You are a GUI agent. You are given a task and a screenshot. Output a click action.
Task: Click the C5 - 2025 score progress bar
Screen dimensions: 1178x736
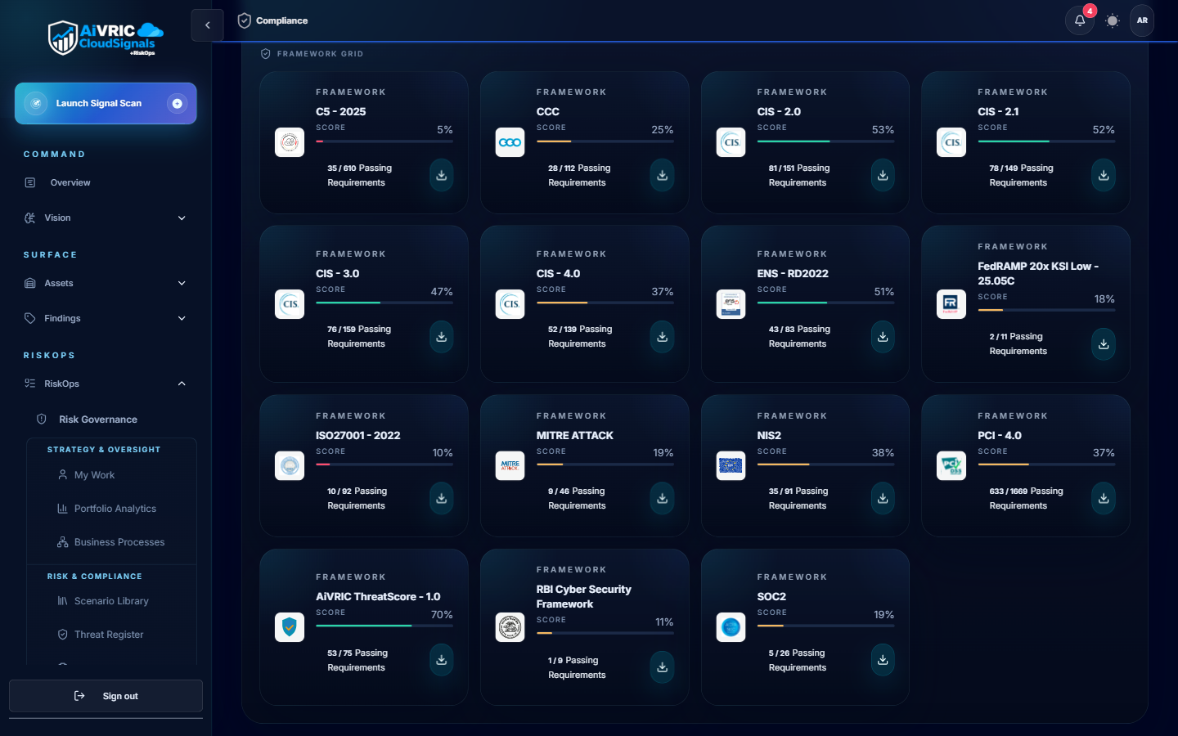coord(384,141)
